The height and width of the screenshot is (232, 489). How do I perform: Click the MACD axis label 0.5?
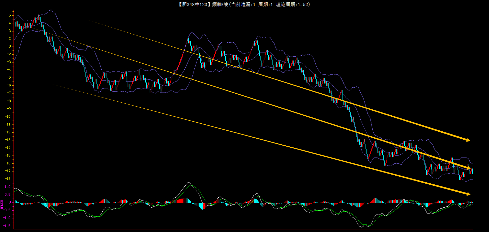pos(8,194)
